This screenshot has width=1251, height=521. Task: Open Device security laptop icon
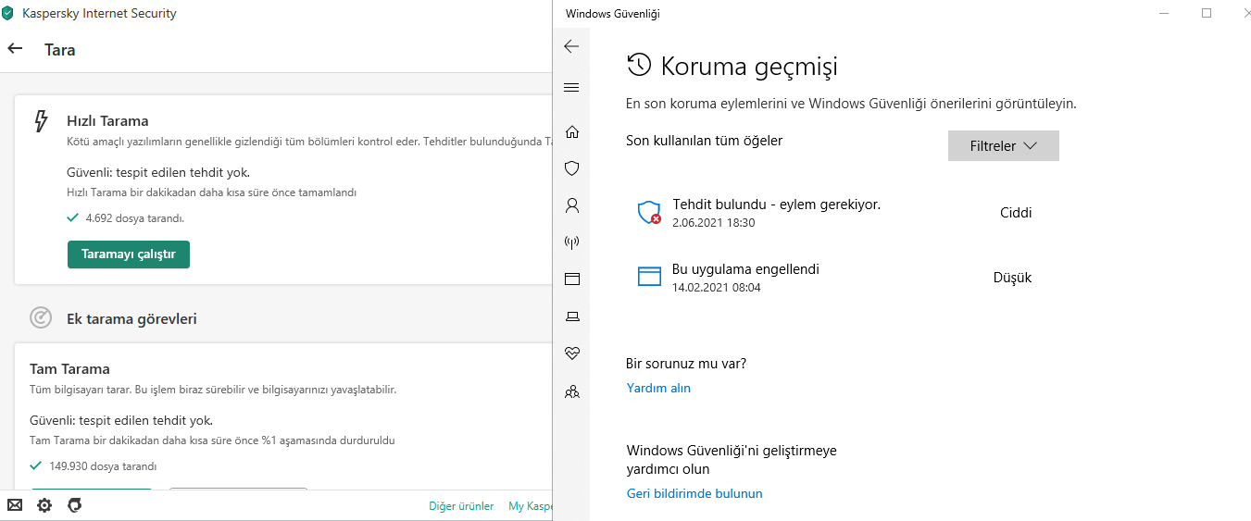click(571, 316)
